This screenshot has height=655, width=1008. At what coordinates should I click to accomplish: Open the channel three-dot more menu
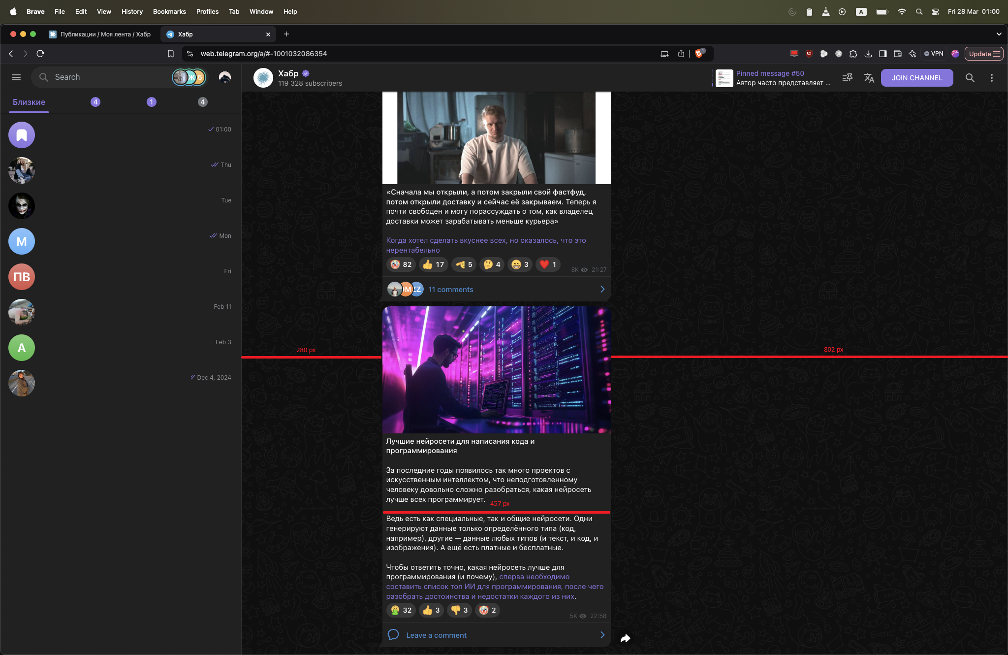tap(991, 78)
